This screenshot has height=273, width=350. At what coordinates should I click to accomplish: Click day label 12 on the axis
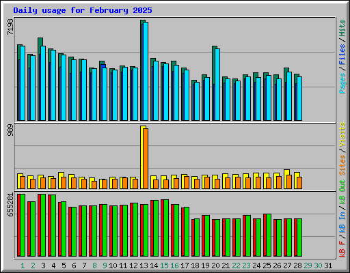tap(133, 265)
